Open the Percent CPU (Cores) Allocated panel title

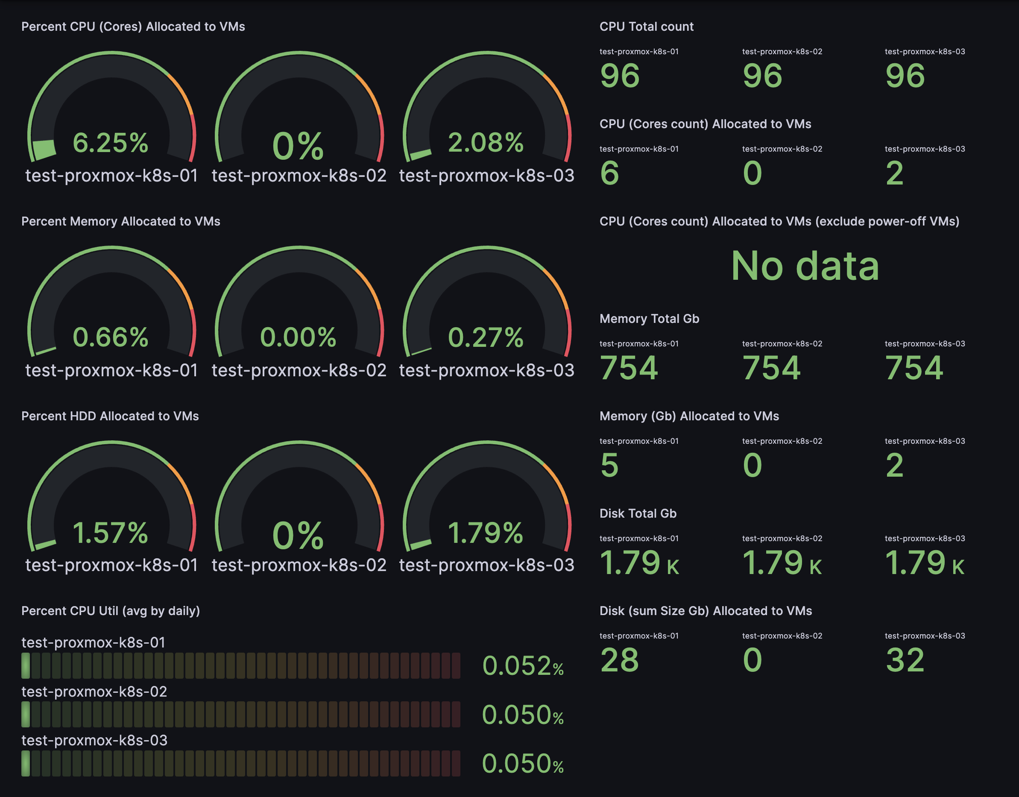(133, 26)
